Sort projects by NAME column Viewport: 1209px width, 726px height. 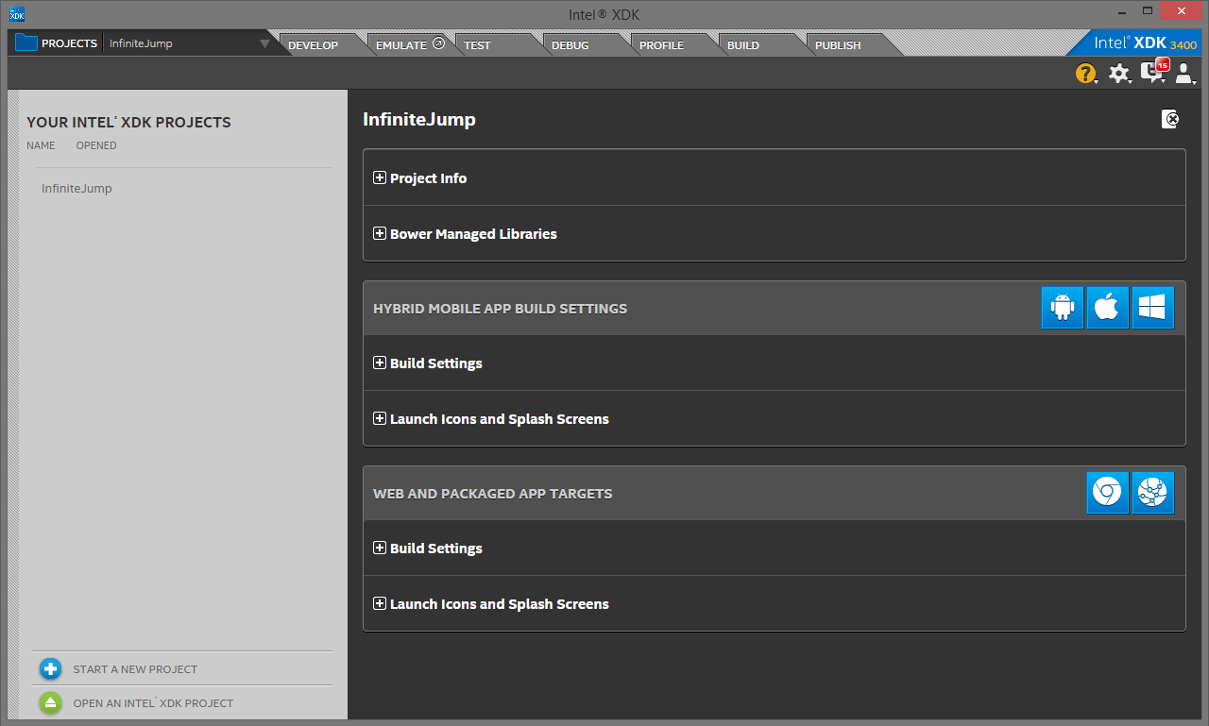(41, 145)
